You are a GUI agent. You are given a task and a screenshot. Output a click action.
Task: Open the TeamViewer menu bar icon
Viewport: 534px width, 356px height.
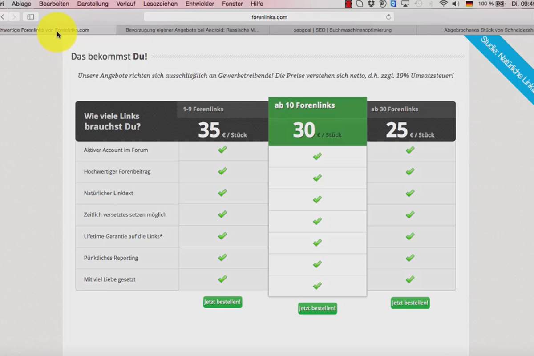393,4
